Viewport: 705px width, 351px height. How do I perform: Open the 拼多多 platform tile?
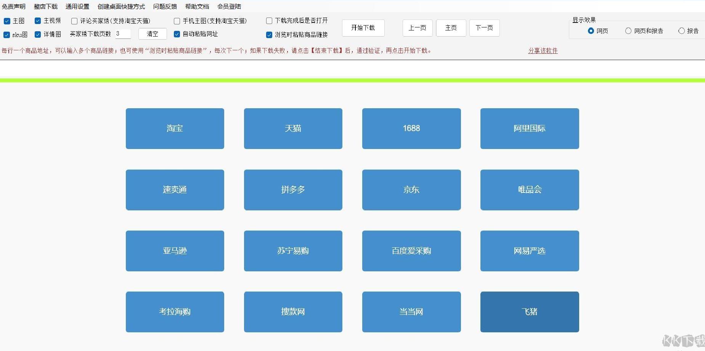(293, 190)
